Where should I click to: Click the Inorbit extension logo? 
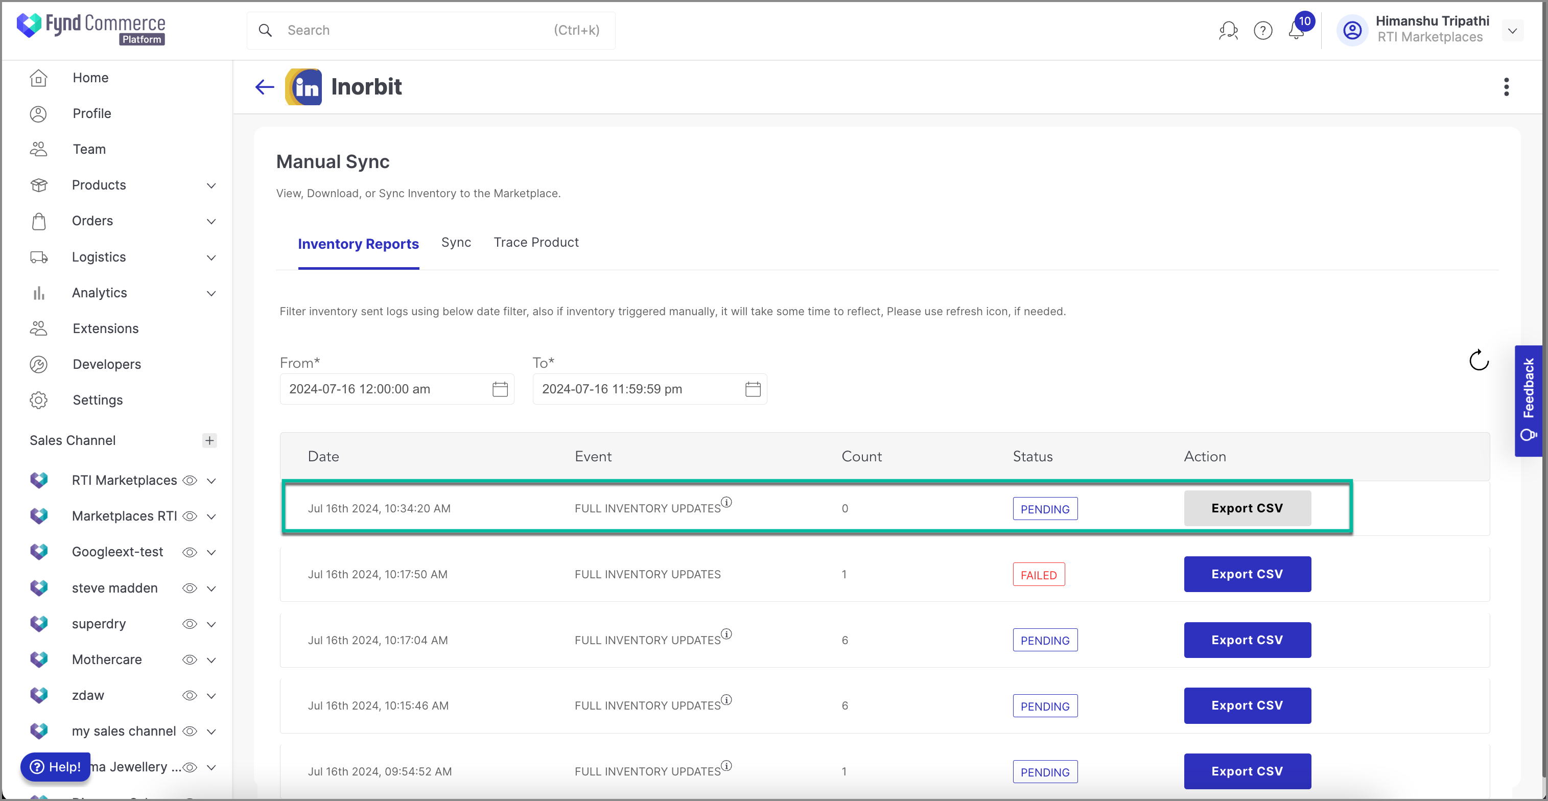point(303,87)
